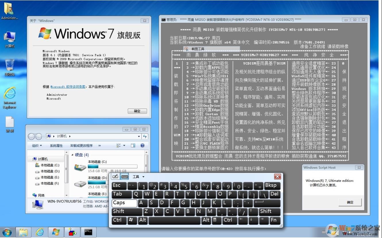Viewport: 382px width, 238px height.
Task: Toggle the left Alt key
Action: (x=143, y=220)
